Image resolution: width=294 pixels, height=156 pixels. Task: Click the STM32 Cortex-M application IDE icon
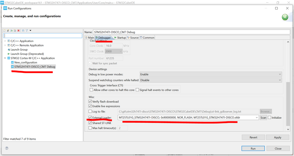[x=9, y=58]
